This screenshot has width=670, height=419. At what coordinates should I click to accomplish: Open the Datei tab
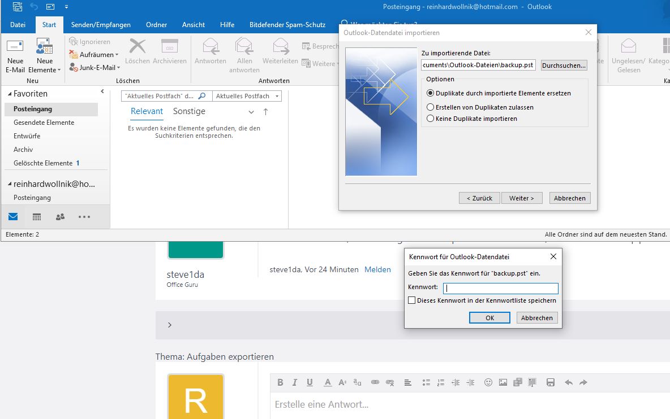pos(18,25)
